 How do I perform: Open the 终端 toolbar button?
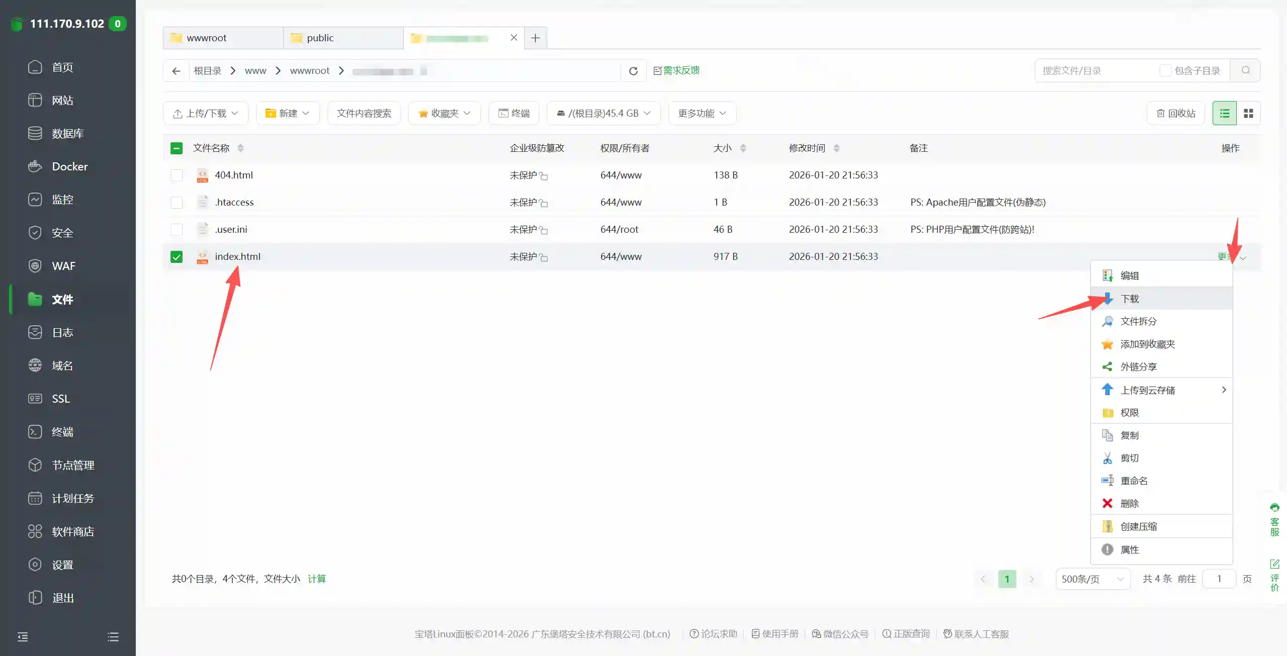pyautogui.click(x=513, y=113)
